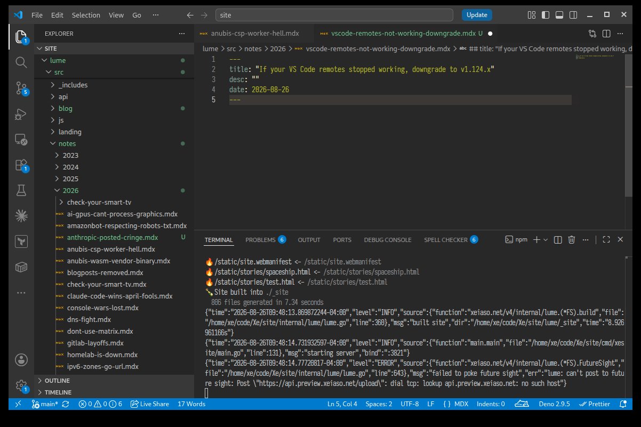Toggle secondary side bar visibility
Image resolution: width=641 pixels, height=427 pixels.
click(x=573, y=15)
